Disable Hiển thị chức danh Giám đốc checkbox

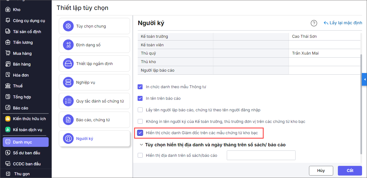(140, 133)
